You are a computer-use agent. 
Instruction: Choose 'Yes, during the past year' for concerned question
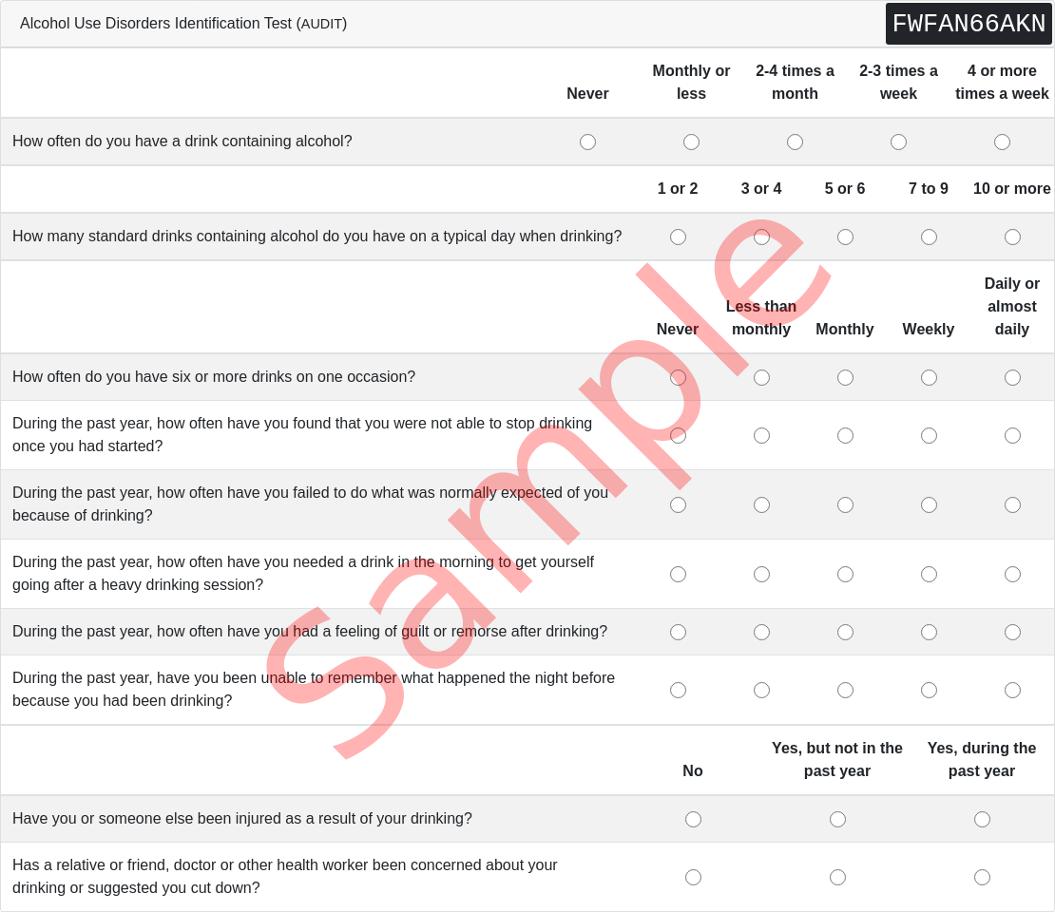tap(982, 877)
